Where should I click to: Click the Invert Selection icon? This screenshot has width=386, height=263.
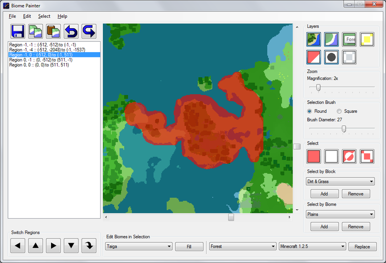(349, 157)
